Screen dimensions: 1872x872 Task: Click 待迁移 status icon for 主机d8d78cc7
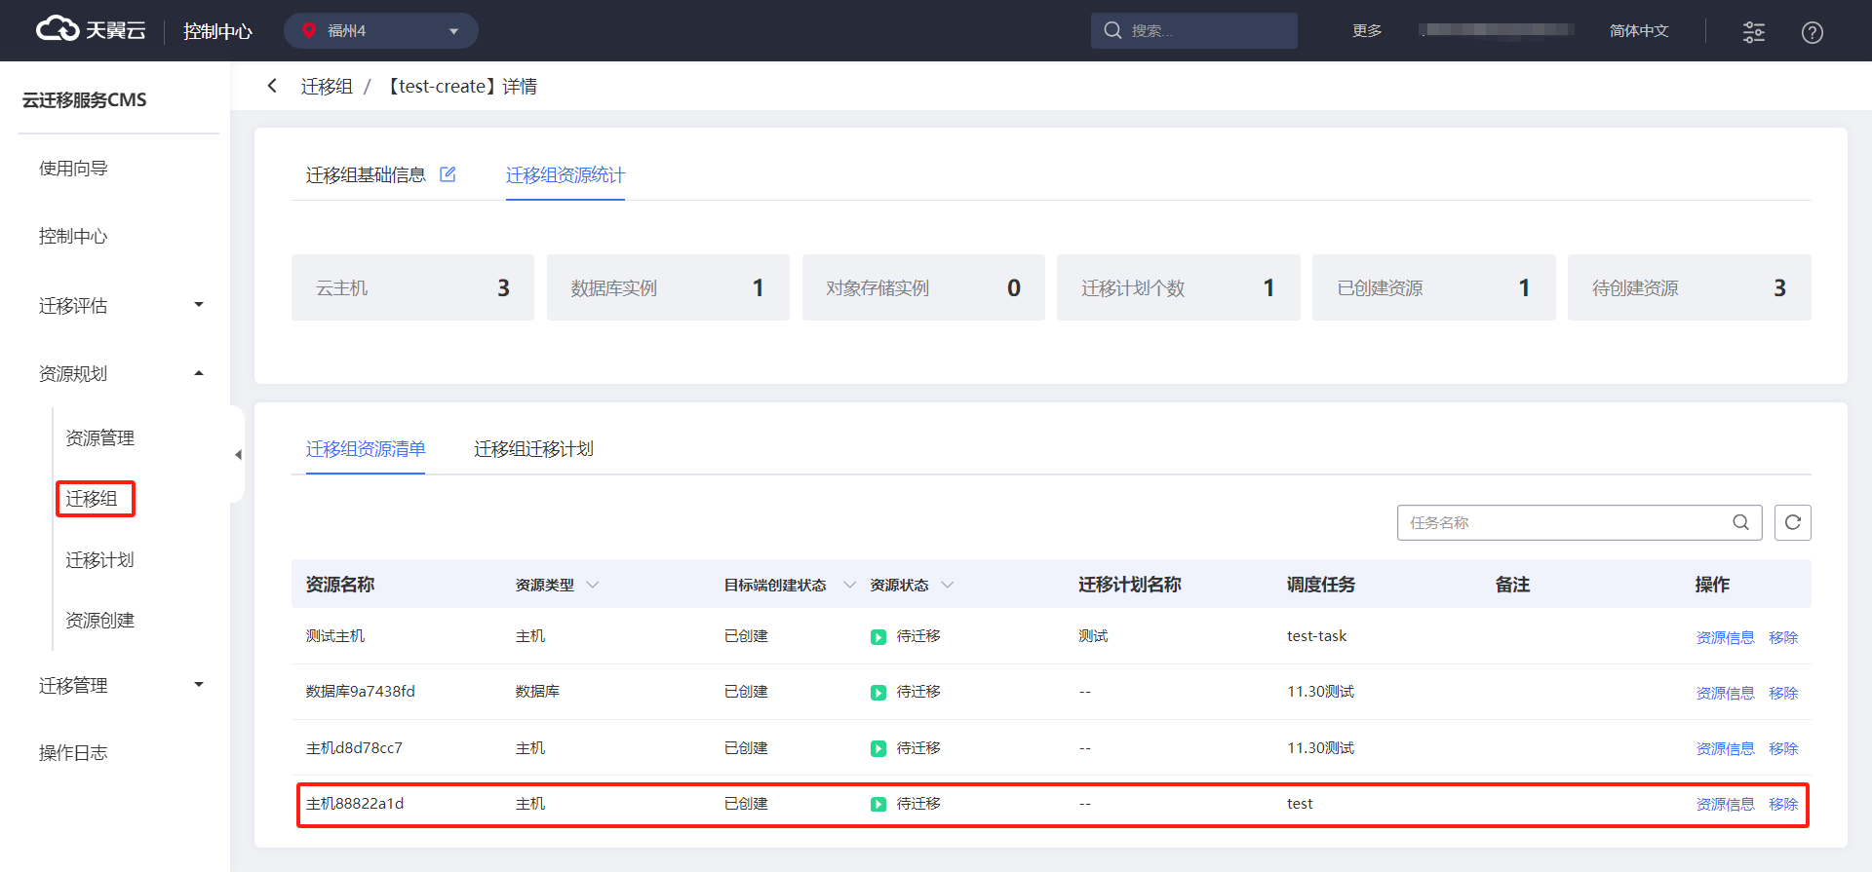click(878, 749)
